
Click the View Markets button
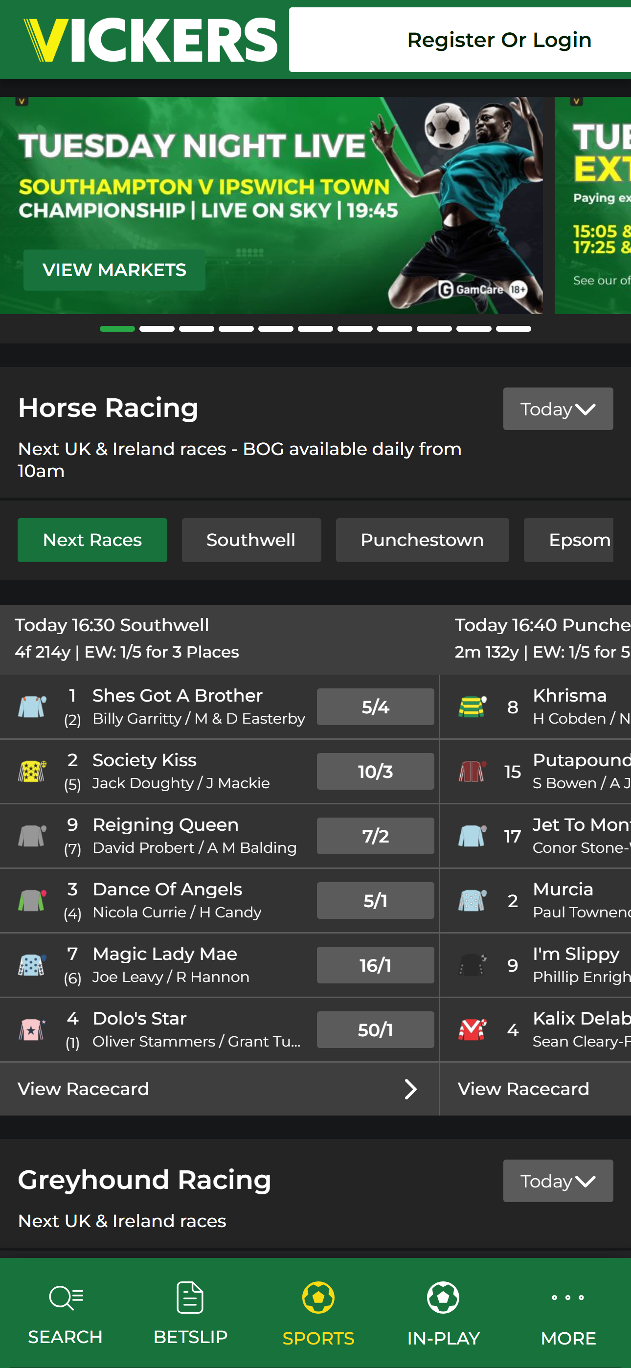pyautogui.click(x=114, y=270)
